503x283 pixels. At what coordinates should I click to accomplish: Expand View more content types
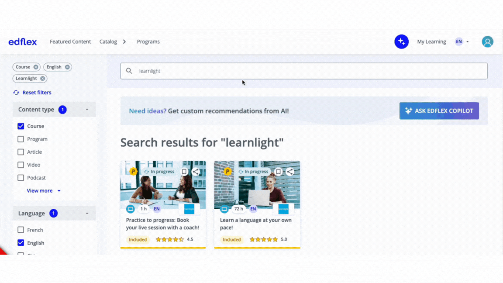pos(44,190)
